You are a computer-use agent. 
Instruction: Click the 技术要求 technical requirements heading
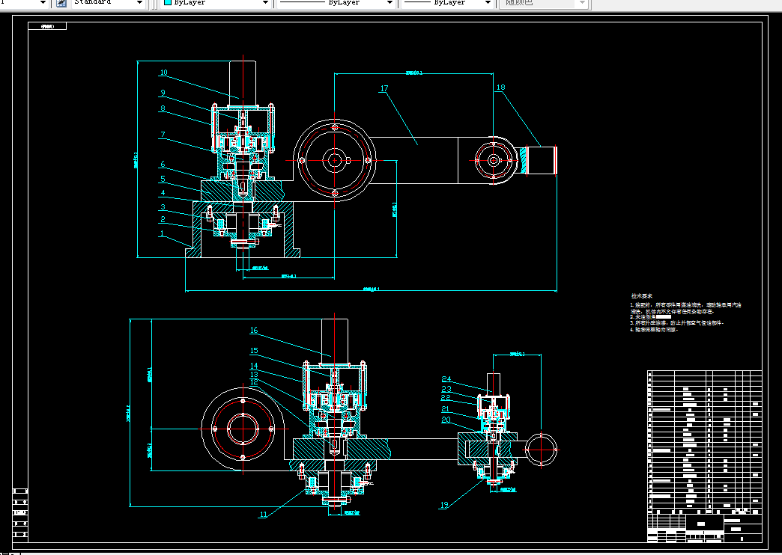click(641, 297)
